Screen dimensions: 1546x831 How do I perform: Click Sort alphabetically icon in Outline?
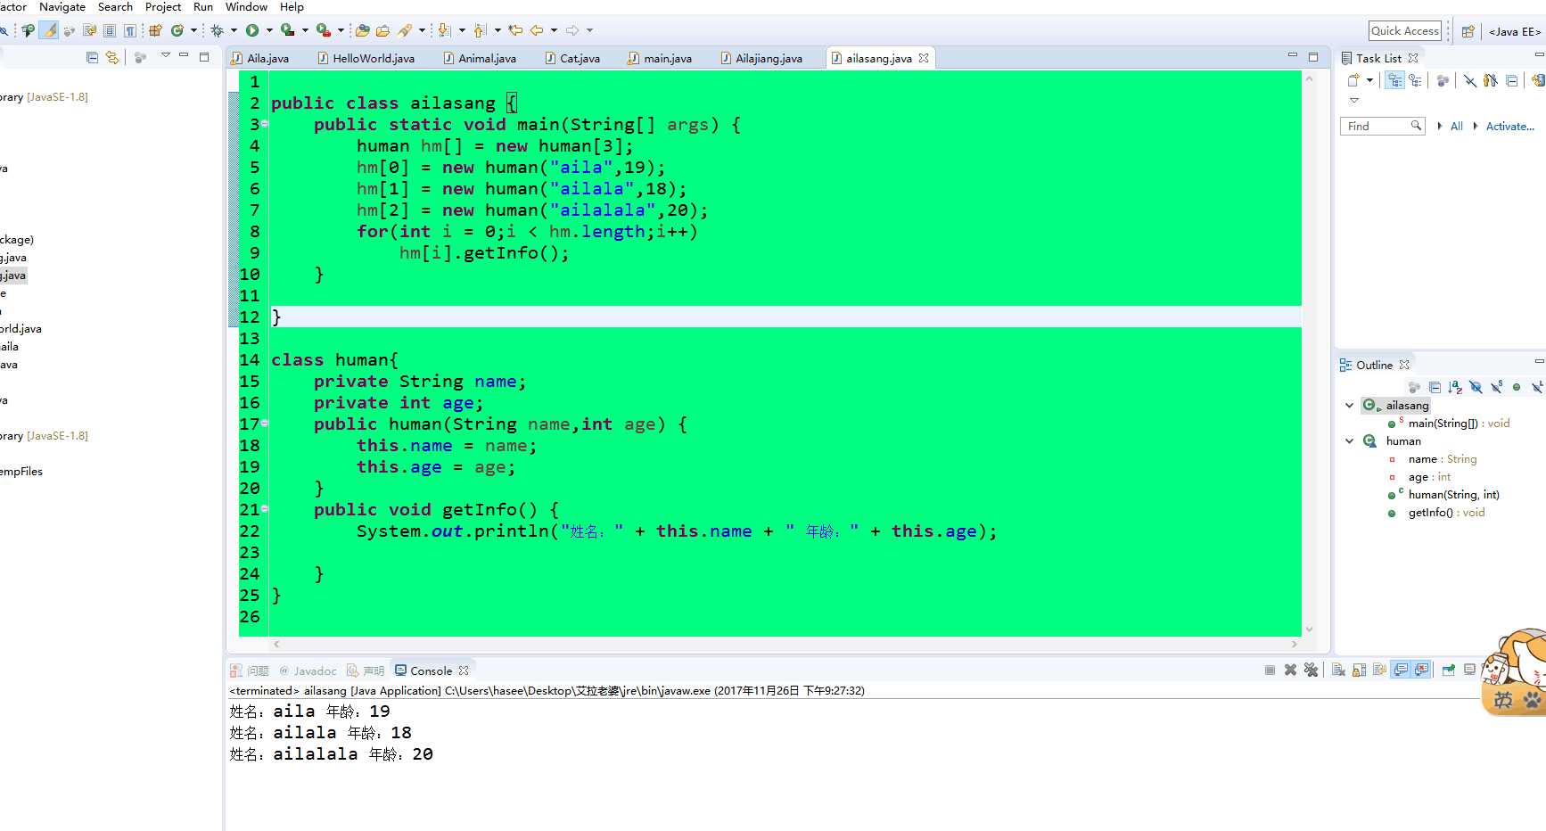point(1455,387)
